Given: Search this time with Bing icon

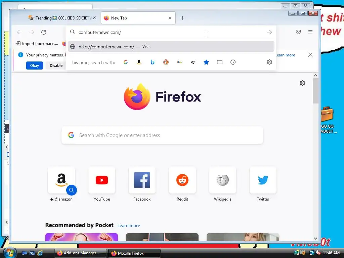Looking at the screenshot, I should click(153, 62).
